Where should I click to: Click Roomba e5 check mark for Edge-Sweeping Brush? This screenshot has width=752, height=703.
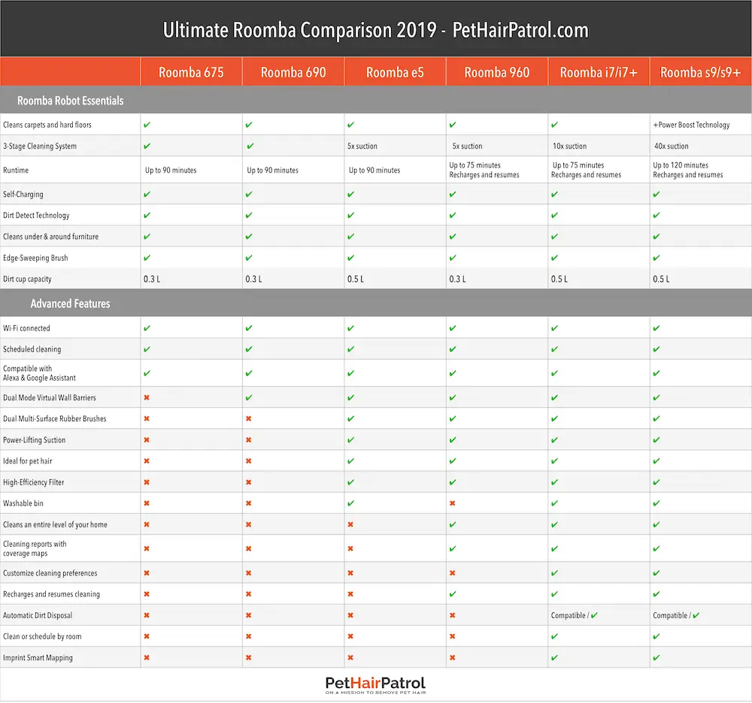click(x=350, y=258)
